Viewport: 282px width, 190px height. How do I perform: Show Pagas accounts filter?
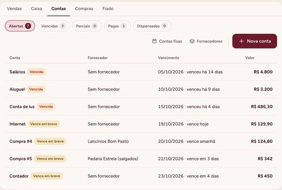pyautogui.click(x=117, y=26)
